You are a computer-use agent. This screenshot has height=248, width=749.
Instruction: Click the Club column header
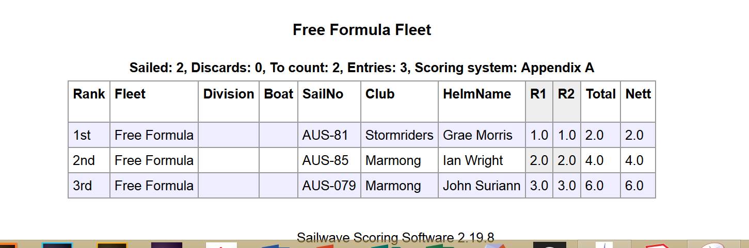(x=379, y=94)
